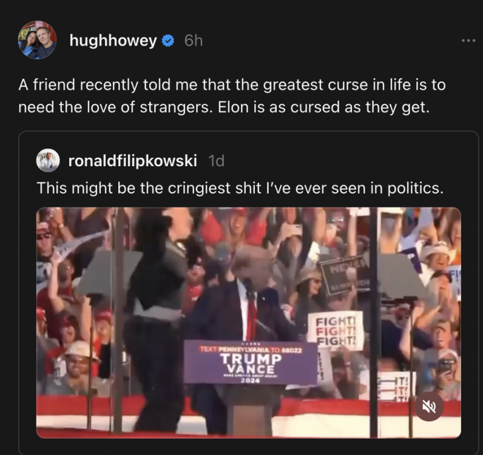Click the 6h post timestamp
The image size is (483, 455).
[x=194, y=41]
